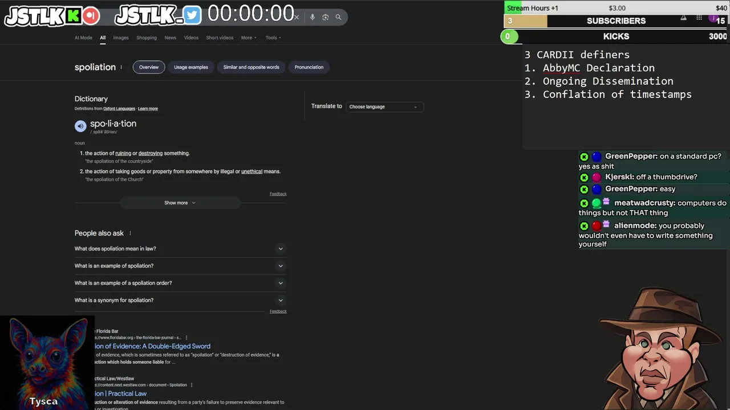The width and height of the screenshot is (730, 410).
Task: Show more dictionary definitions
Action: pyautogui.click(x=180, y=203)
